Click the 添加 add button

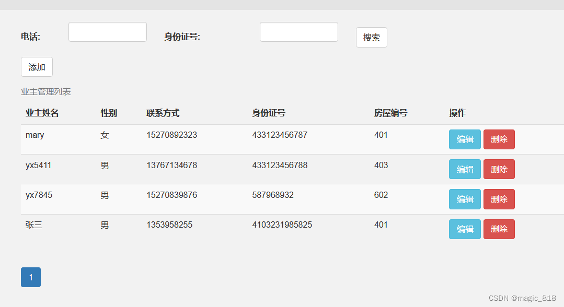click(37, 67)
